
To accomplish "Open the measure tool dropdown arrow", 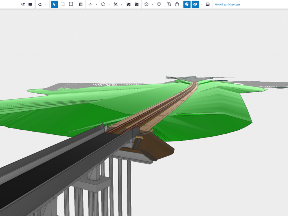I will tap(96, 4).
